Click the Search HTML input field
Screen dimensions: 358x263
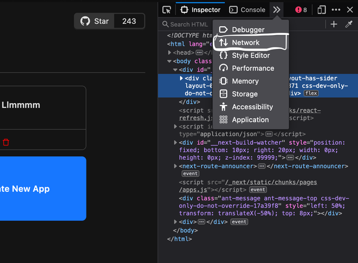click(x=188, y=24)
